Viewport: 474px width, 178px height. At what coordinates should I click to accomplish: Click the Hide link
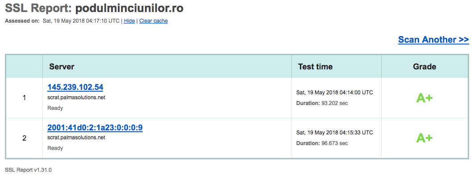pyautogui.click(x=129, y=21)
